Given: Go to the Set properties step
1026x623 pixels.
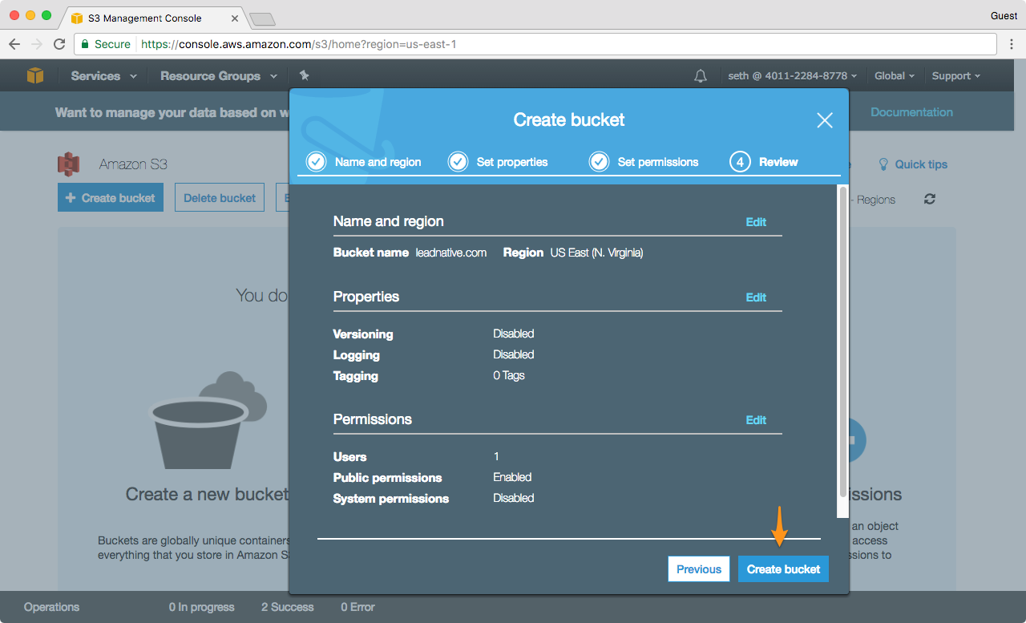Looking at the screenshot, I should (499, 162).
